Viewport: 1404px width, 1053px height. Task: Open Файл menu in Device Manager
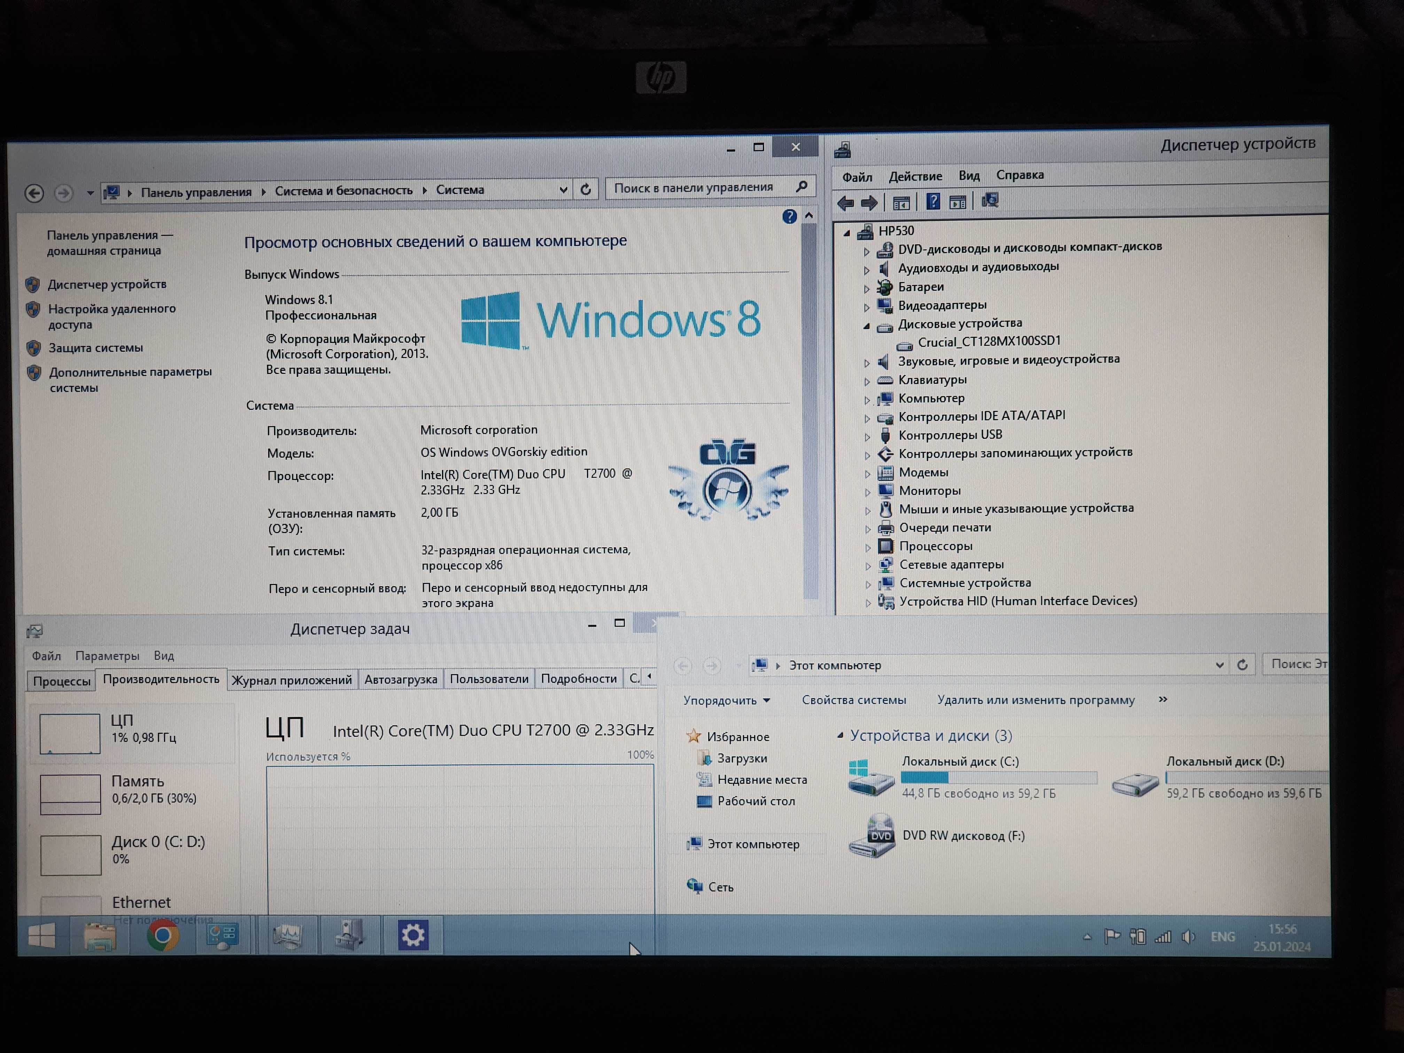(x=857, y=177)
